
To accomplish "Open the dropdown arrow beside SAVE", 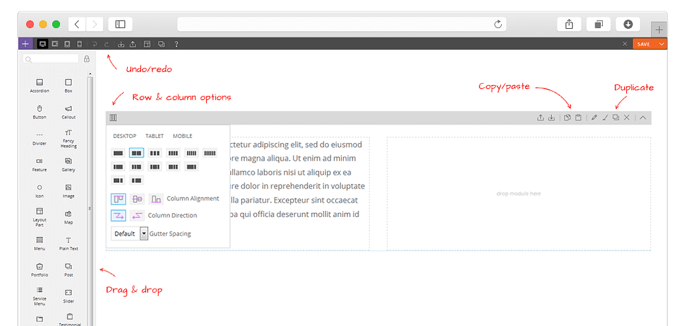I will point(662,44).
